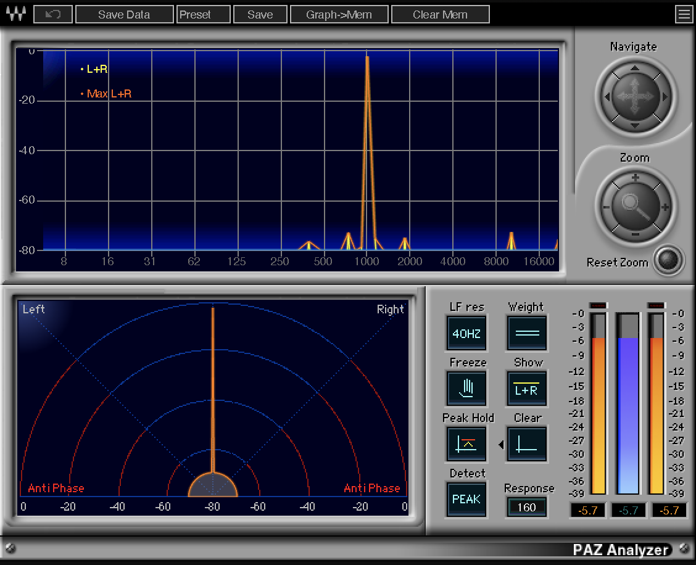696x565 pixels.
Task: Toggle Detect PEAK mode
Action: tap(466, 500)
